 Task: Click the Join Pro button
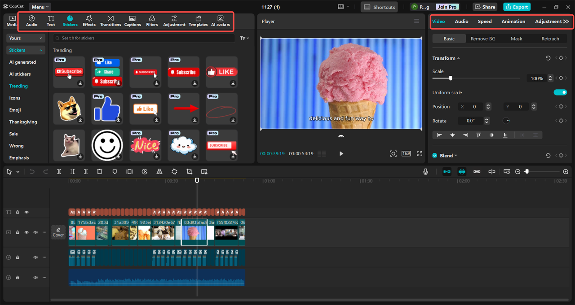[x=447, y=7]
